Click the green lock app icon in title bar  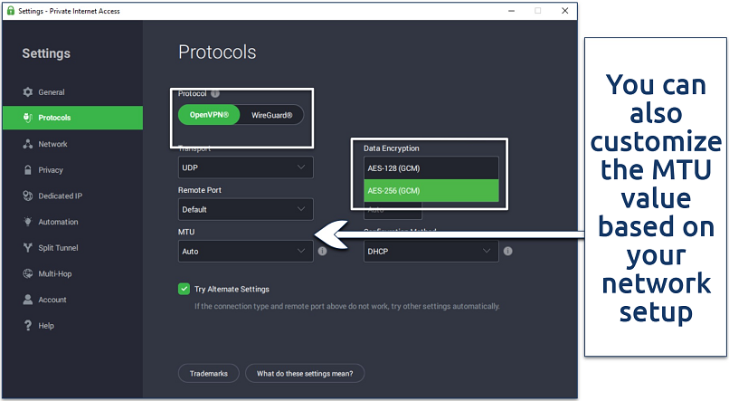[10, 11]
